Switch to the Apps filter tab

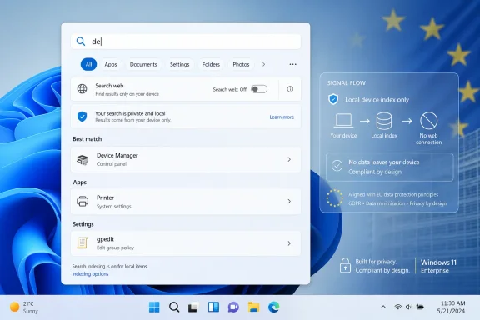(111, 64)
